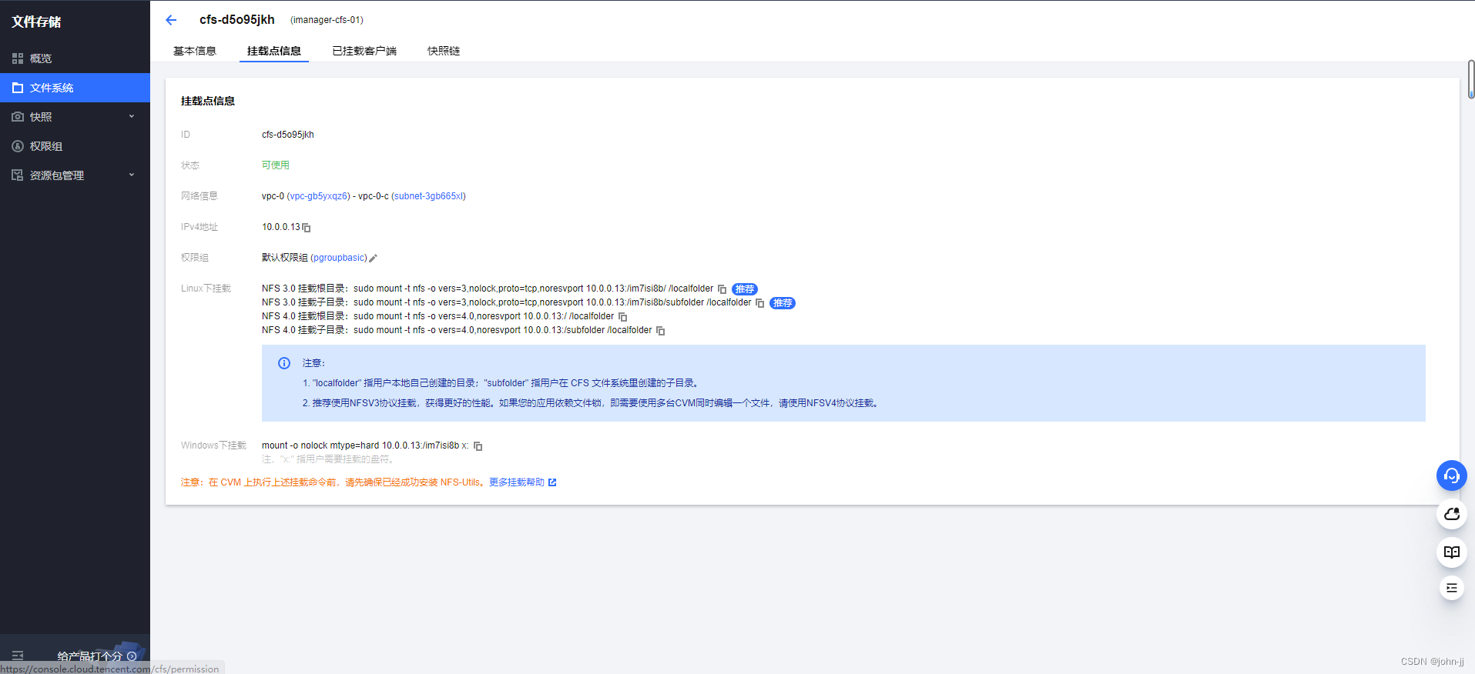This screenshot has height=674, width=1475.
Task: Click the (imanager-cfs-01) name text
Action: (327, 20)
